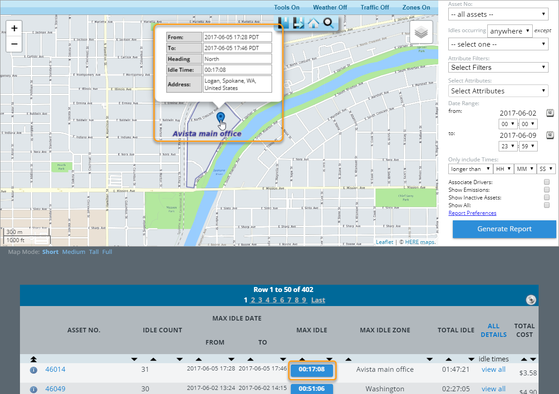The height and width of the screenshot is (394, 559).
Task: Turn off Traffic via the Traffic Off menu
Action: [374, 7]
